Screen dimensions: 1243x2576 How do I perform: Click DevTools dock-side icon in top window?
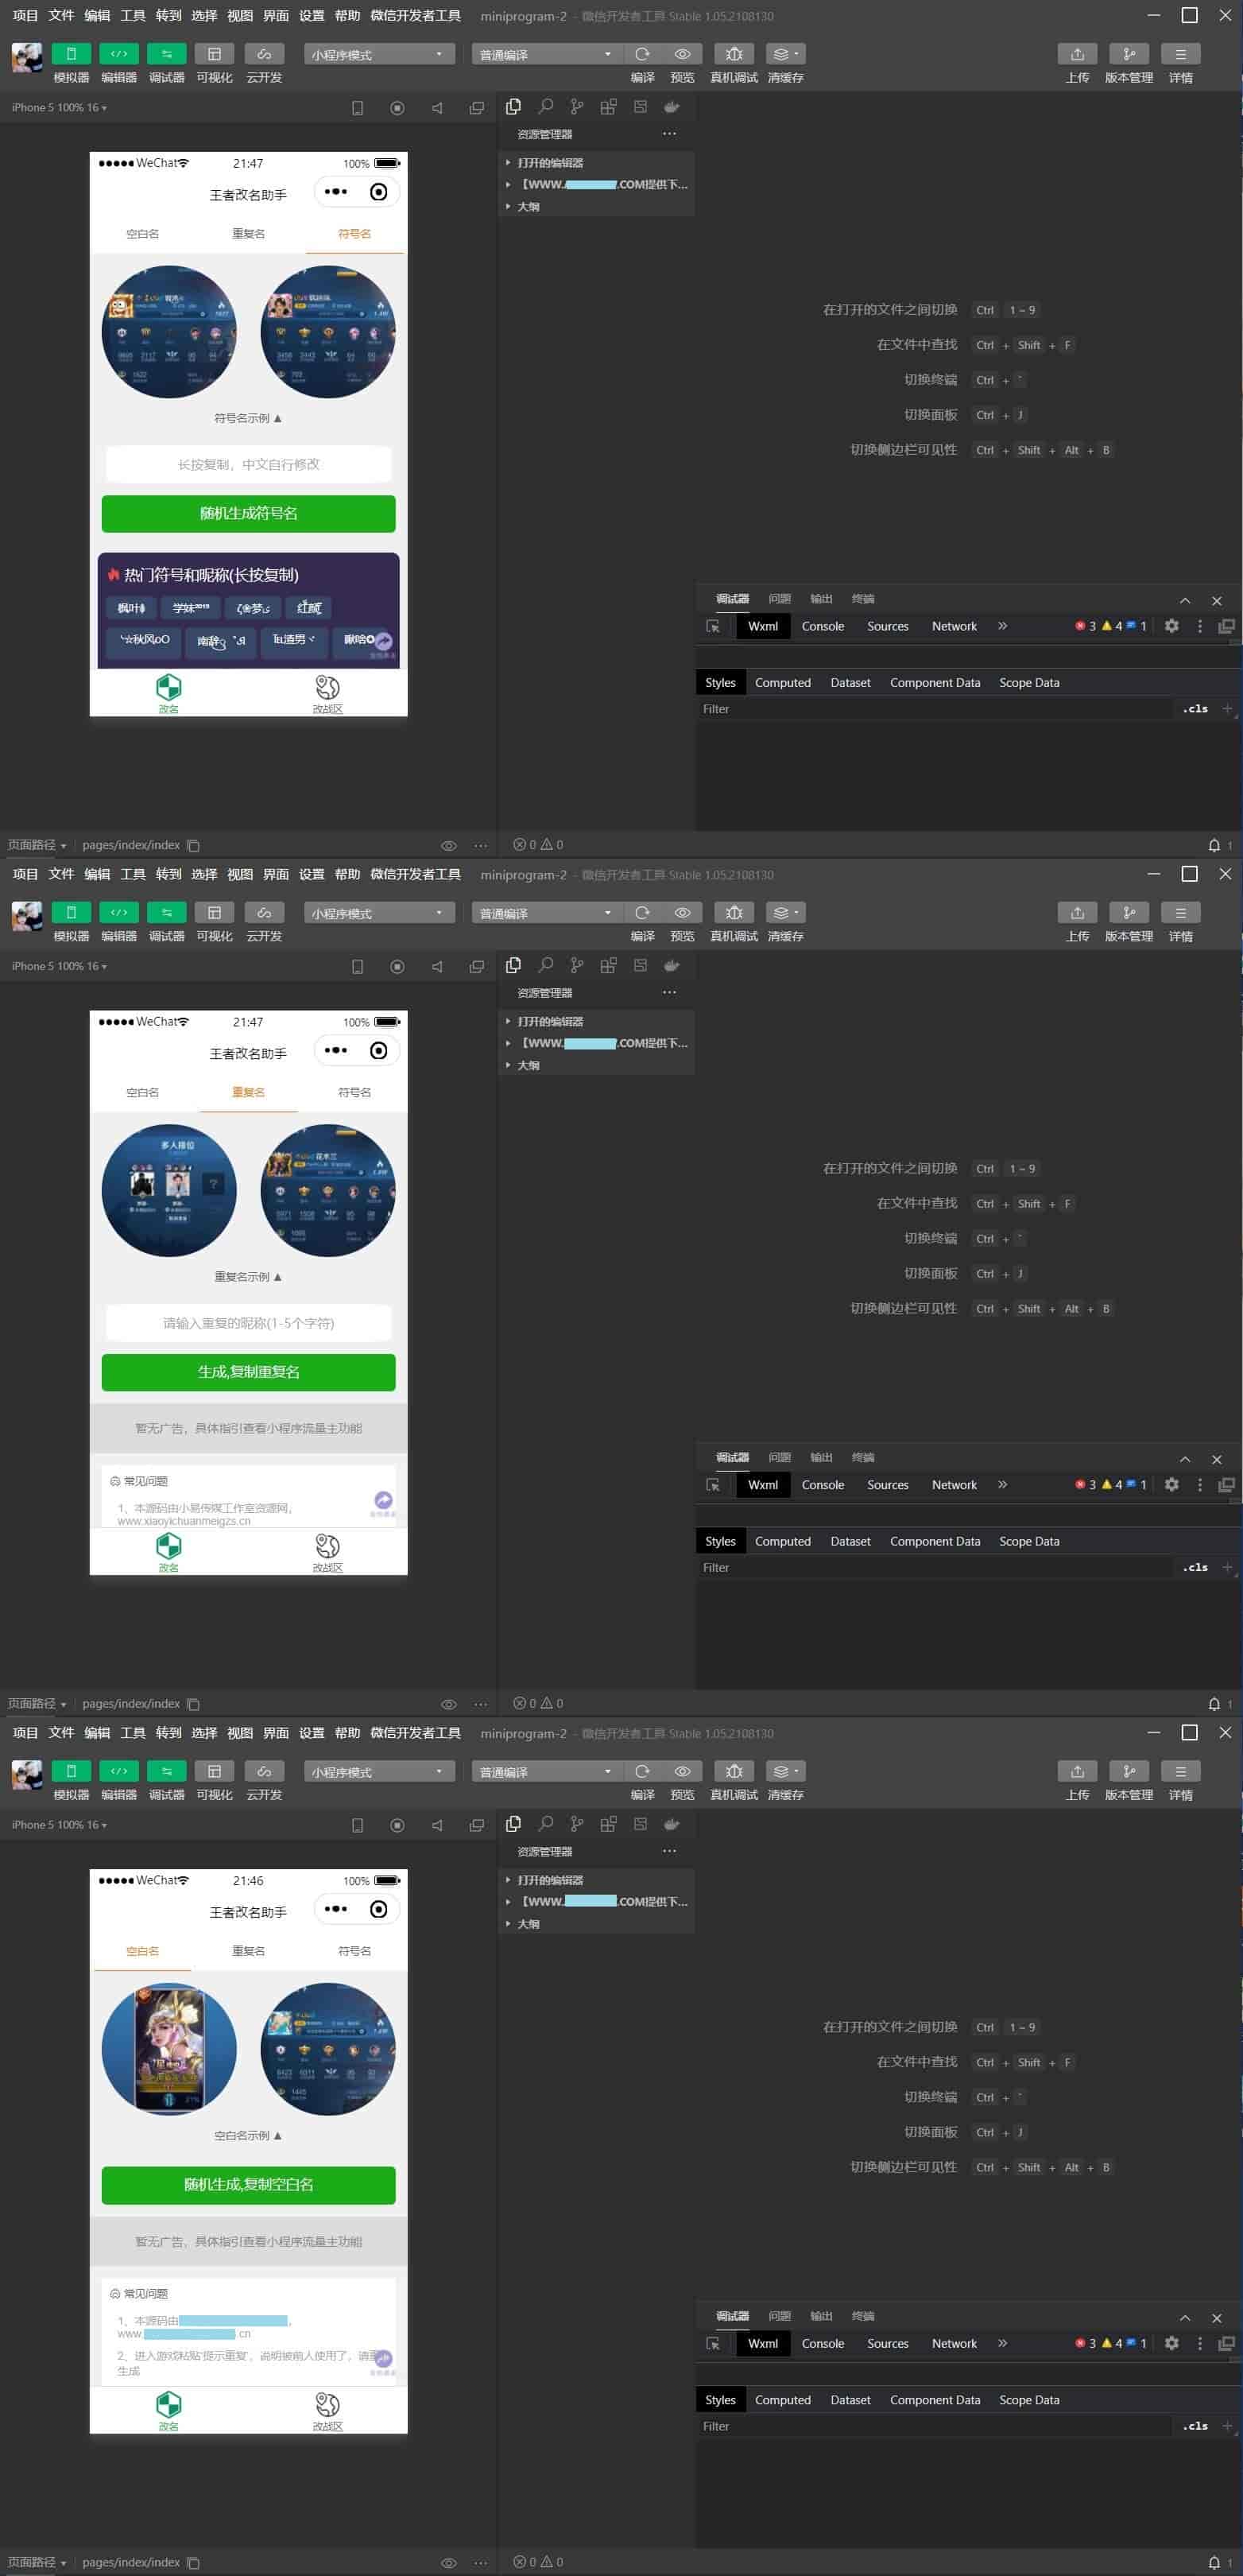tap(1226, 626)
